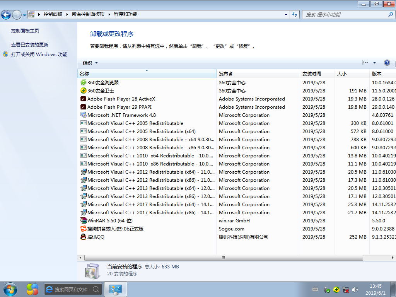The height and width of the screenshot is (297, 396).
Task: Click the Forward navigation arrow button
Action: (x=17, y=15)
